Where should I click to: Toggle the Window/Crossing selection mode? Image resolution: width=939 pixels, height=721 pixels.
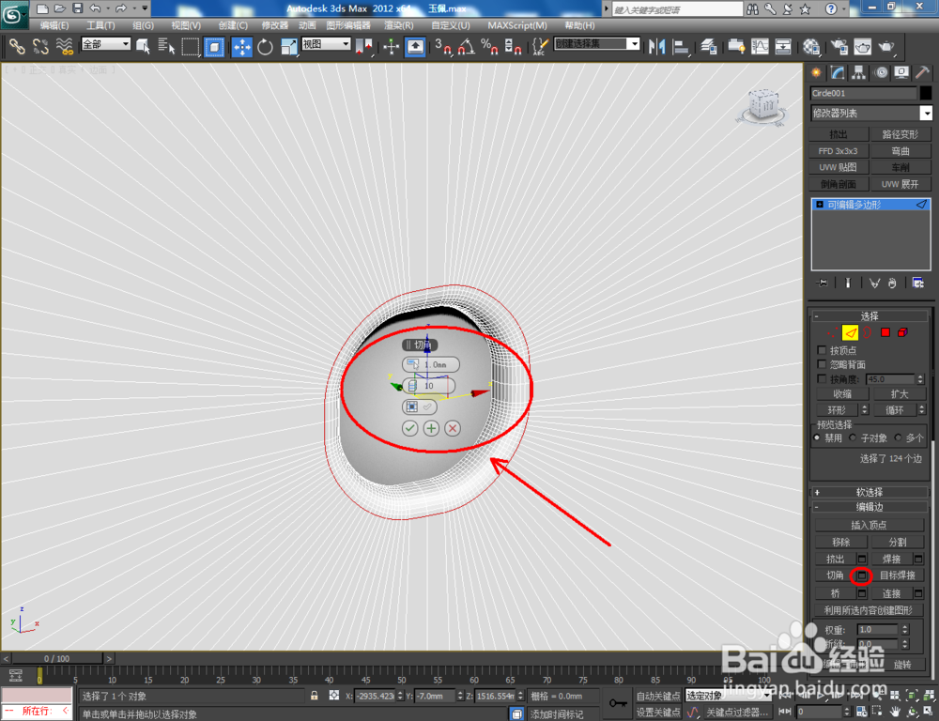coord(214,46)
